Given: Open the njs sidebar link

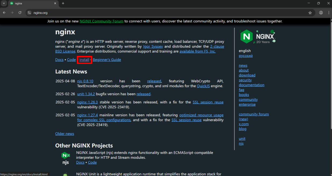Looking at the screenshot, I should [241, 143].
